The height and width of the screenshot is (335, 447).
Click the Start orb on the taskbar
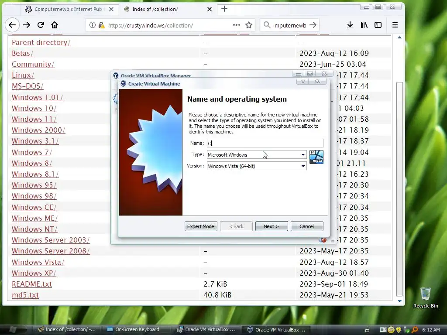point(13,330)
